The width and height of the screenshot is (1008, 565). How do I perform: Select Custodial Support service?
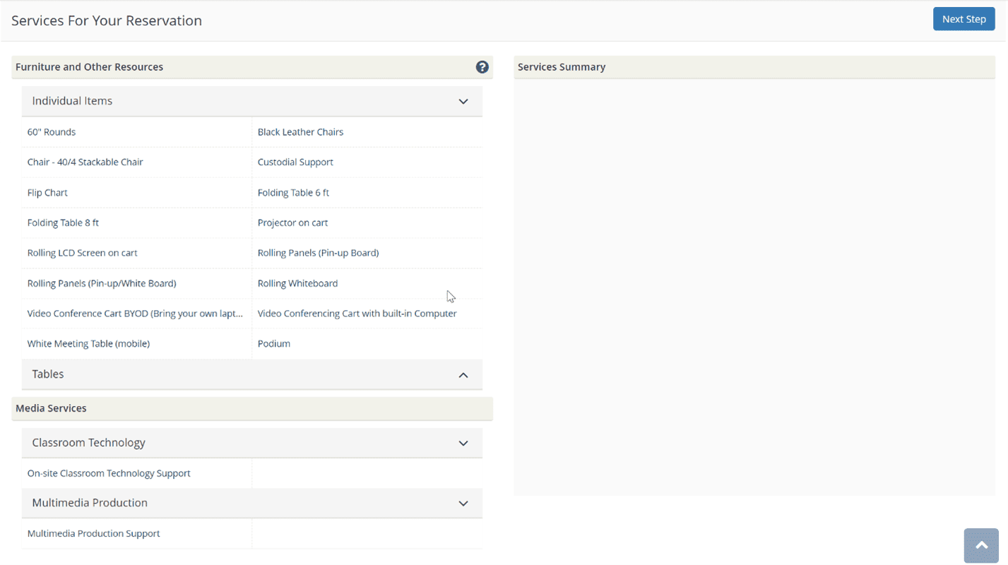click(x=295, y=162)
